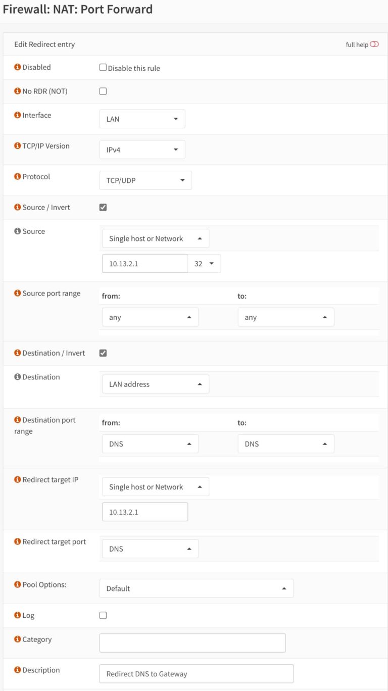The width and height of the screenshot is (388, 691).
Task: Open the source network mask 32 dropdown
Action: [x=205, y=263]
